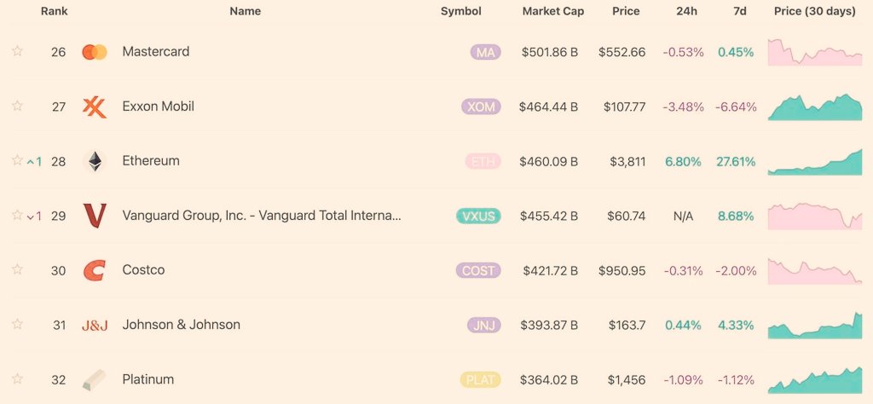Click the J&J logo icon
This screenshot has width=873, height=404.
click(x=95, y=326)
